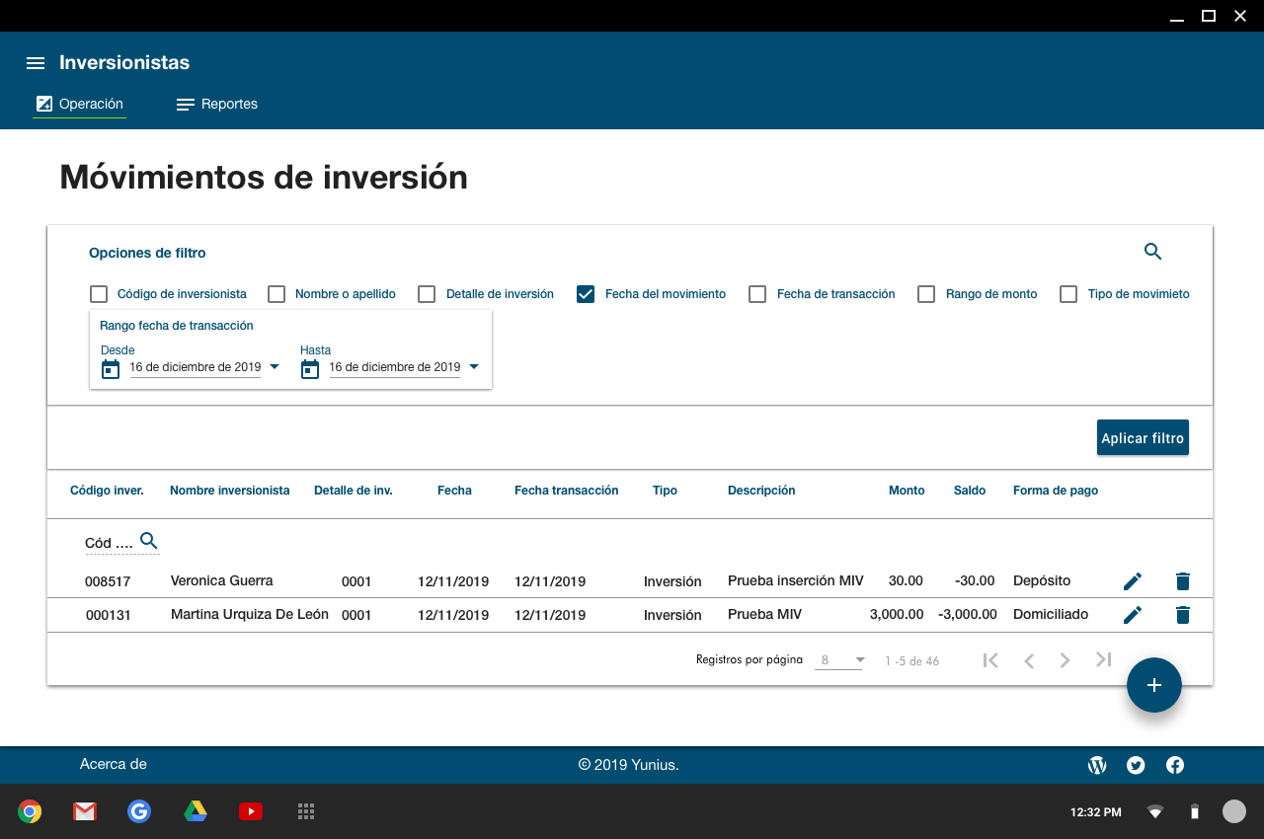Delete the Martina Urquiza De León row
The height and width of the screenshot is (839, 1264).
[1182, 615]
